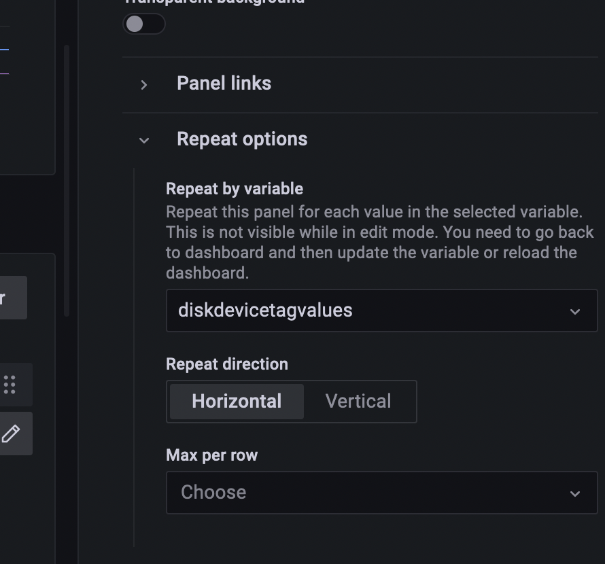Click the Panel links header
The height and width of the screenshot is (564, 605).
[x=224, y=83]
